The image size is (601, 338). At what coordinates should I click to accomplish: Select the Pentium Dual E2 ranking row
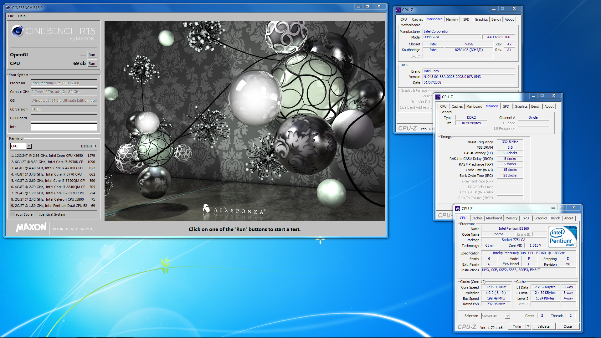[53, 206]
